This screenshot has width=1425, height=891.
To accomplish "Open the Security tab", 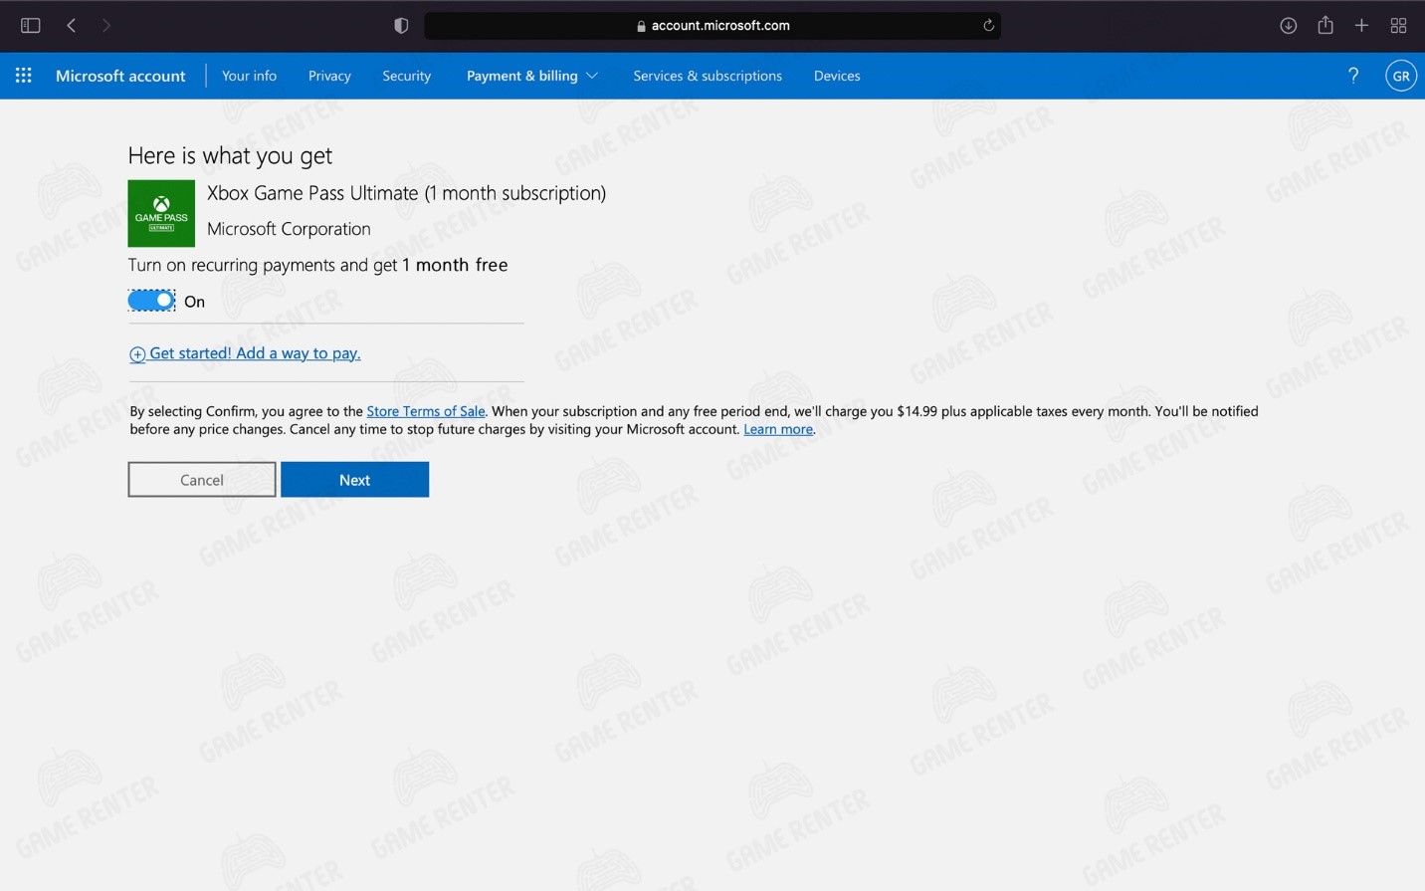I will click(x=407, y=76).
